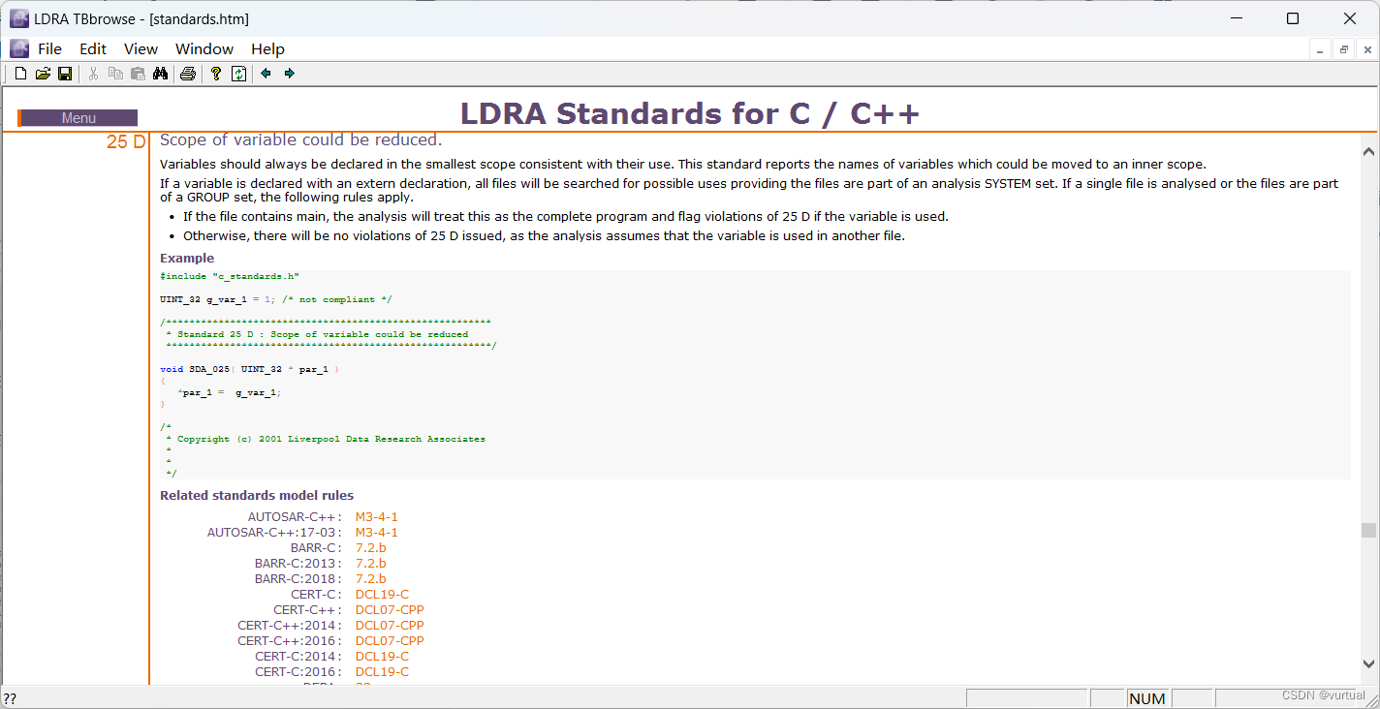Create a new document with the New toolbar icon
This screenshot has height=709, width=1380.
pos(20,74)
